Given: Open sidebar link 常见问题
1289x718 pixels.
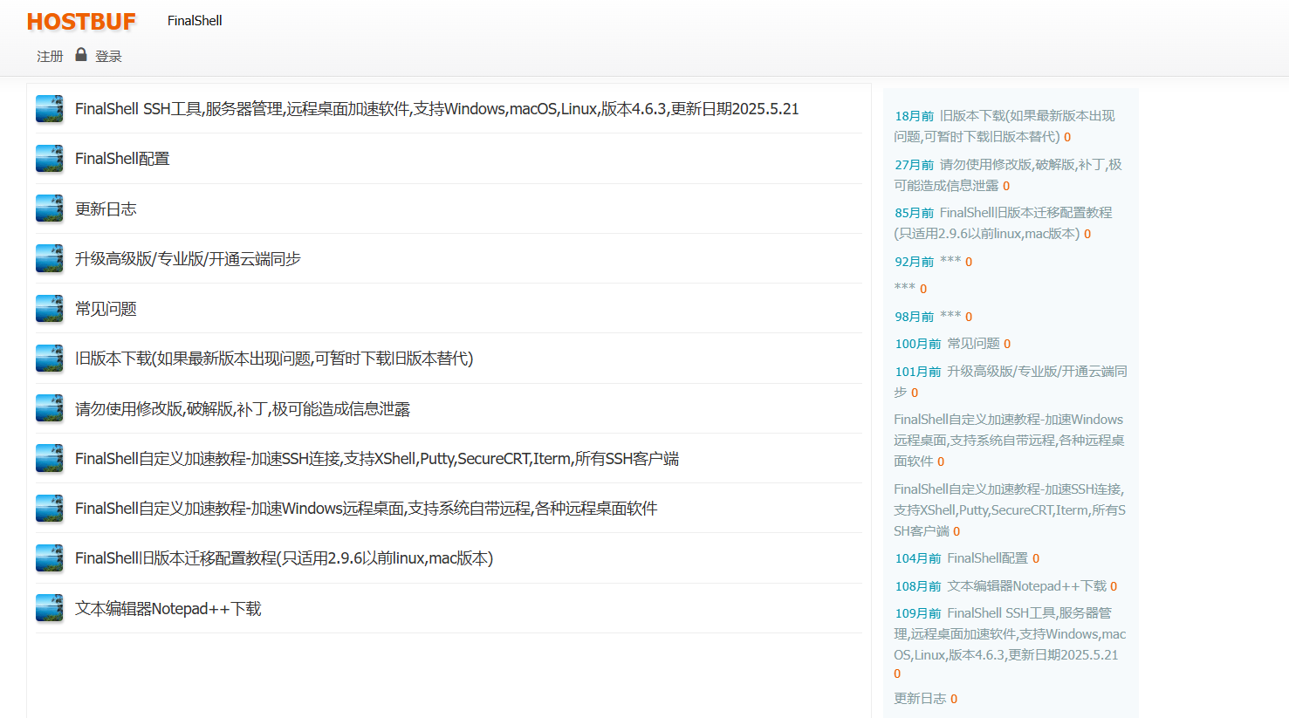Looking at the screenshot, I should pyautogui.click(x=974, y=344).
